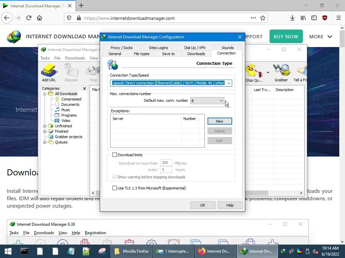Click the Description column header
The height and width of the screenshot is (258, 345).
click(284, 90)
